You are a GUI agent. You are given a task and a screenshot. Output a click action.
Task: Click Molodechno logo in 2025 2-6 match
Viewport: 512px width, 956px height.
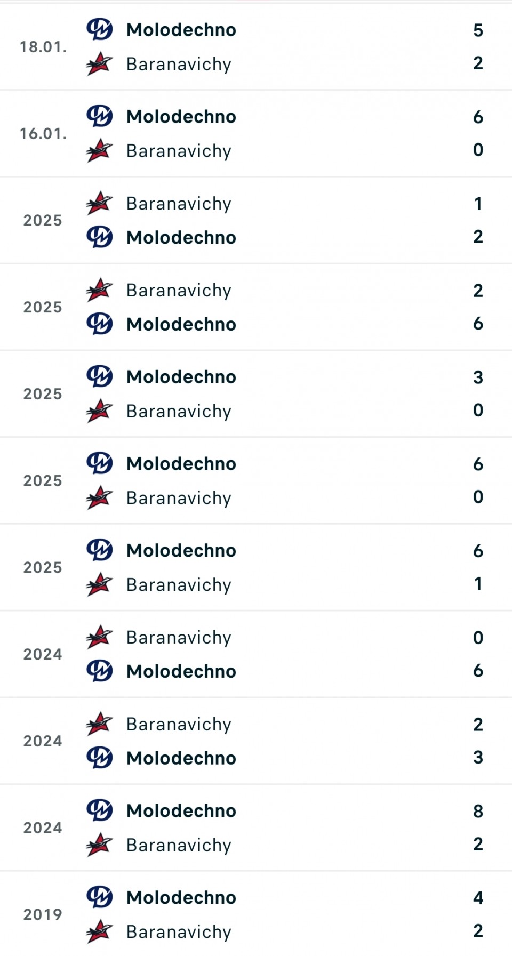pyautogui.click(x=100, y=324)
